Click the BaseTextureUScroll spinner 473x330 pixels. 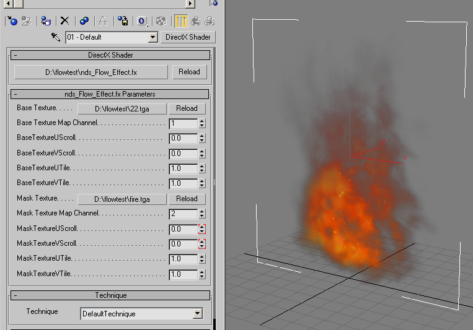202,138
